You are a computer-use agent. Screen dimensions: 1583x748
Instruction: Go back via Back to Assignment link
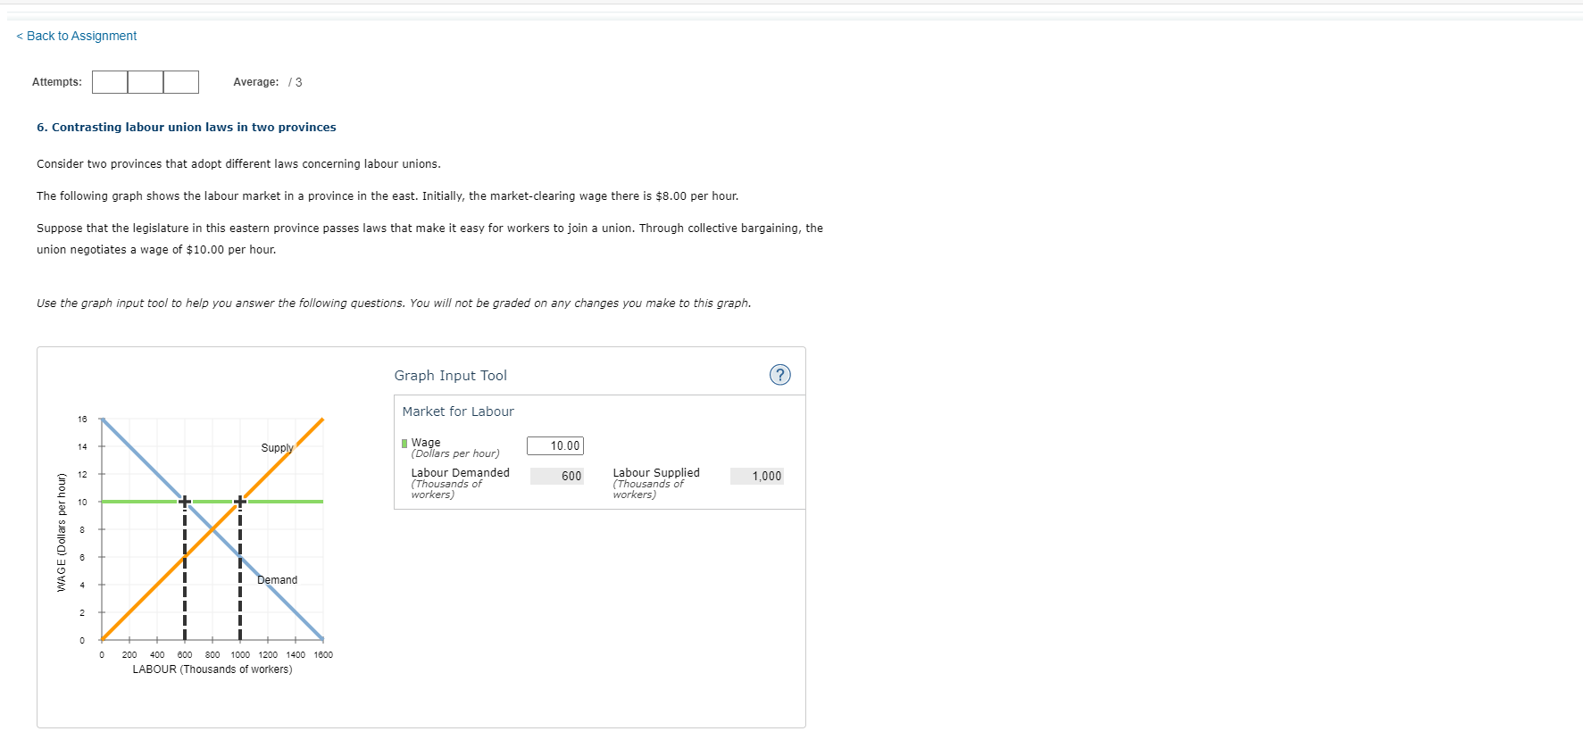[77, 36]
